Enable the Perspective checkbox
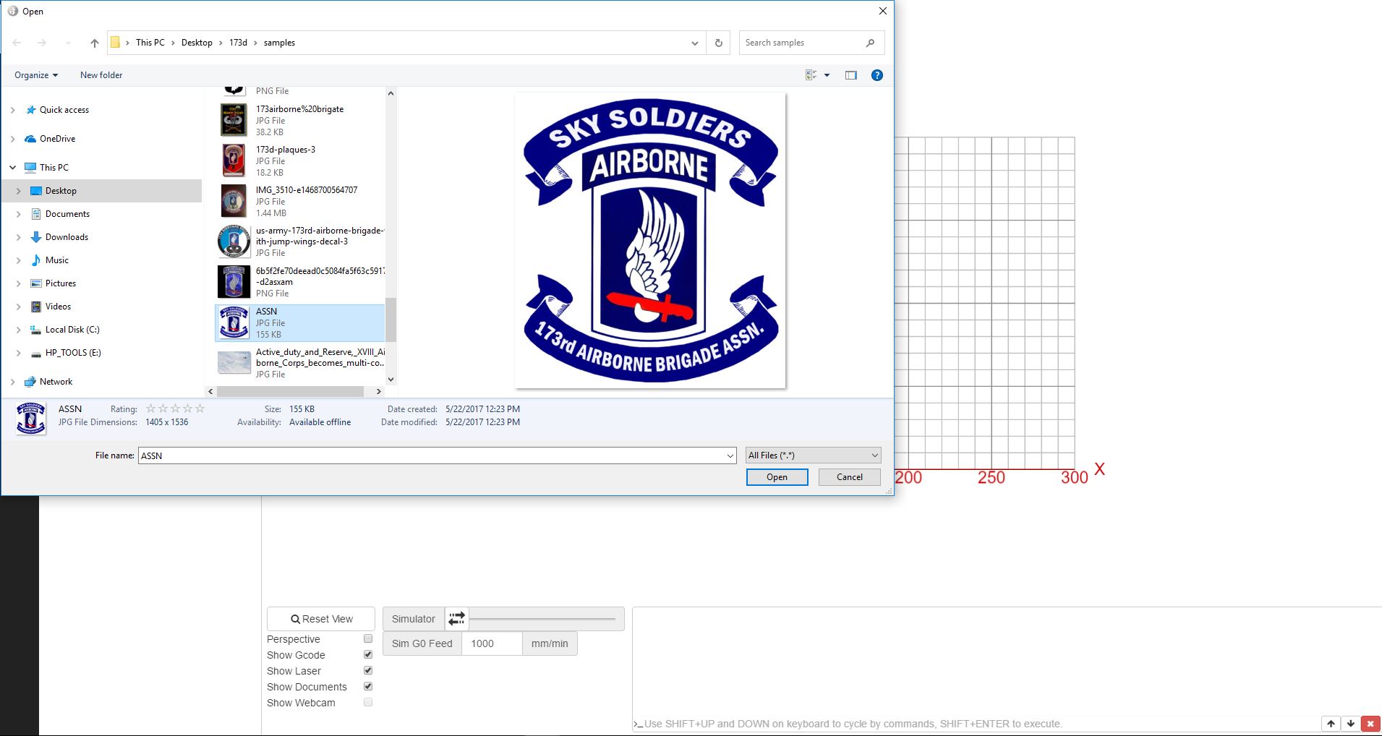Screen dimensions: 1382x736 (x=368, y=639)
